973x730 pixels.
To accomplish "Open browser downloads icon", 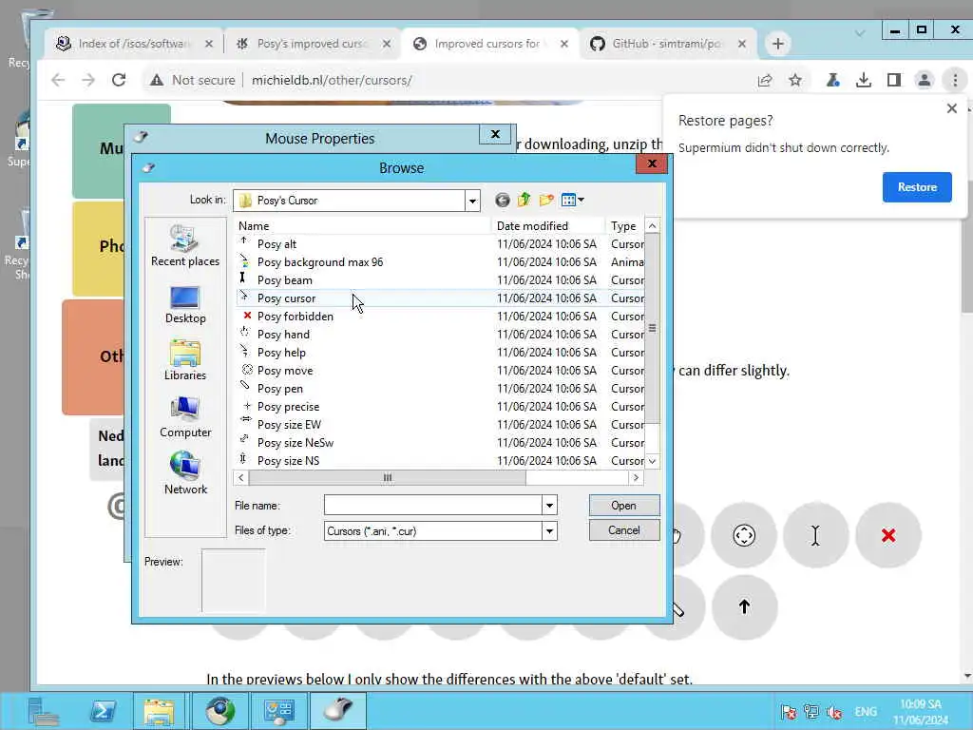I will coord(863,80).
